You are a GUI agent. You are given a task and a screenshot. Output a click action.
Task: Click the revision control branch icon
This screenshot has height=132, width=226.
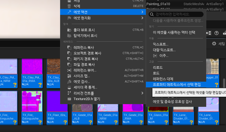click(69, 93)
